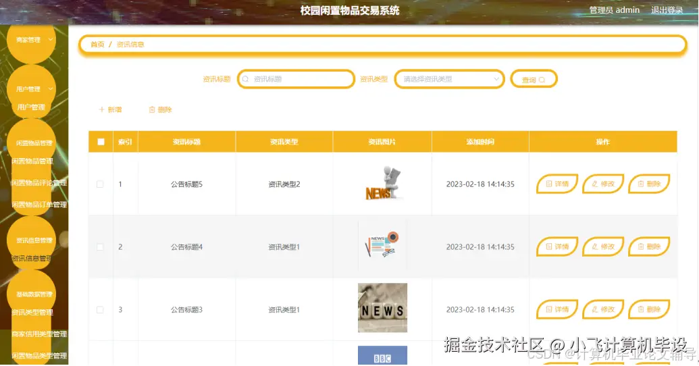This screenshot has width=699, height=366.
Task: Expand the 商家管理 sidebar menu
Action: pos(31,40)
